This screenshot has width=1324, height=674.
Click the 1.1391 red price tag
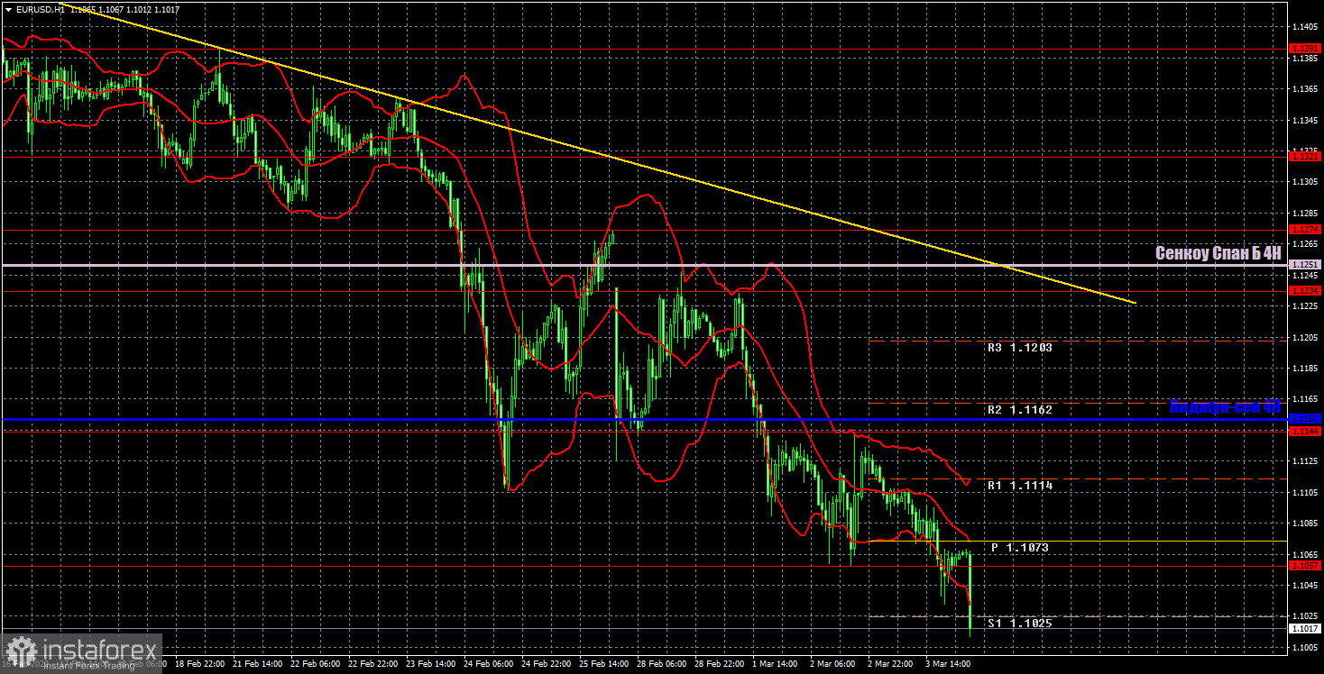pyautogui.click(x=1305, y=49)
